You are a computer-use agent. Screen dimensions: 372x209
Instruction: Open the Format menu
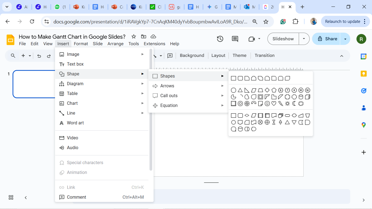pos(81,44)
